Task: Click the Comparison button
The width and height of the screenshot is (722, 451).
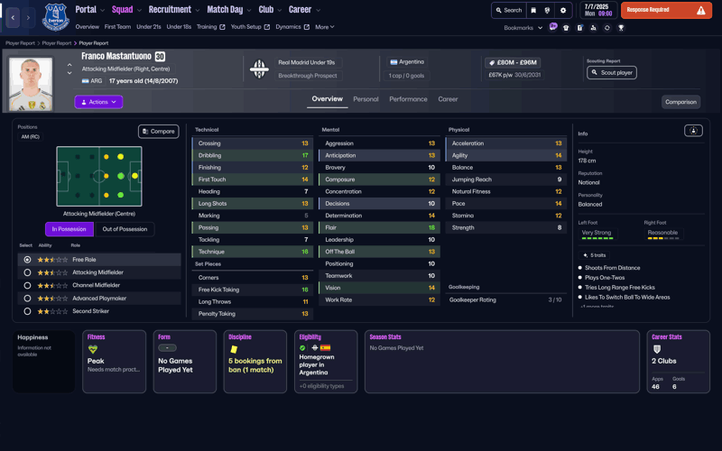Action: (x=680, y=102)
